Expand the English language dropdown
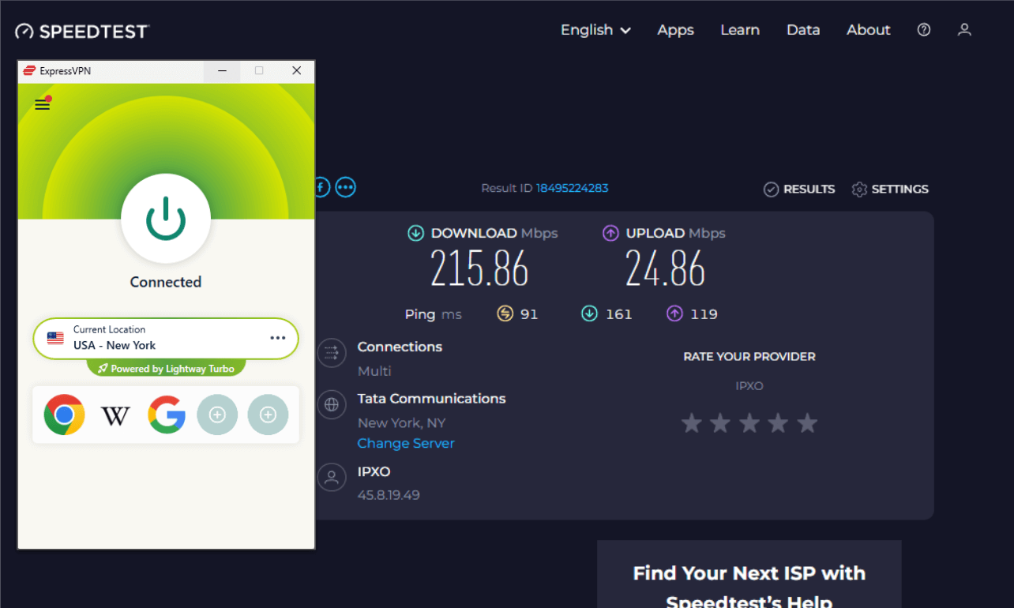Image resolution: width=1014 pixels, height=608 pixels. pyautogui.click(x=595, y=29)
